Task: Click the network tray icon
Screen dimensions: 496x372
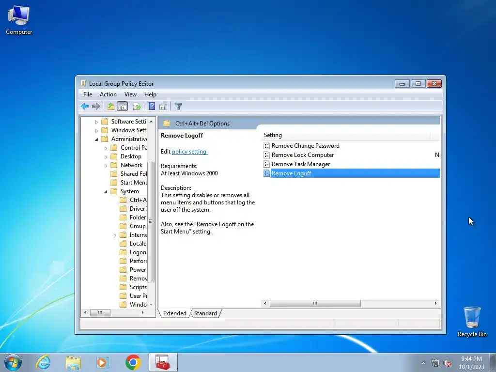Action: (x=435, y=363)
